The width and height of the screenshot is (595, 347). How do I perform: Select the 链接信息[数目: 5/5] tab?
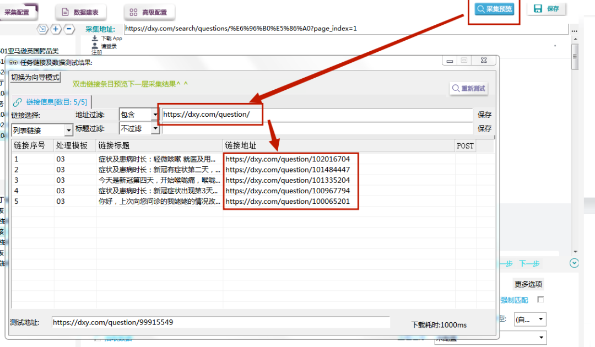(x=51, y=102)
